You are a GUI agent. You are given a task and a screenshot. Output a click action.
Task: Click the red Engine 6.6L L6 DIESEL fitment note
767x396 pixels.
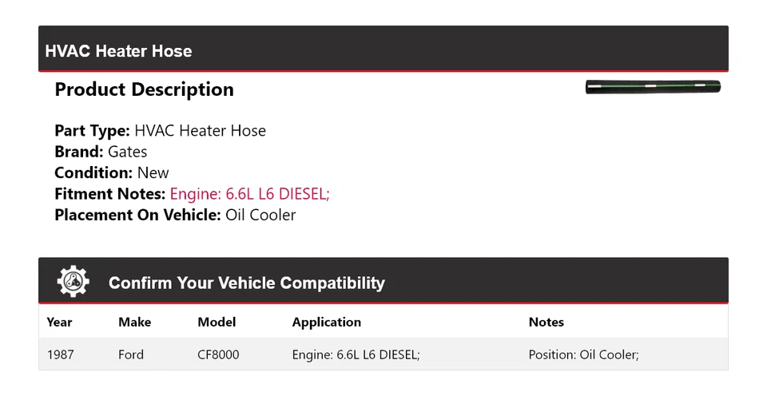coord(249,193)
